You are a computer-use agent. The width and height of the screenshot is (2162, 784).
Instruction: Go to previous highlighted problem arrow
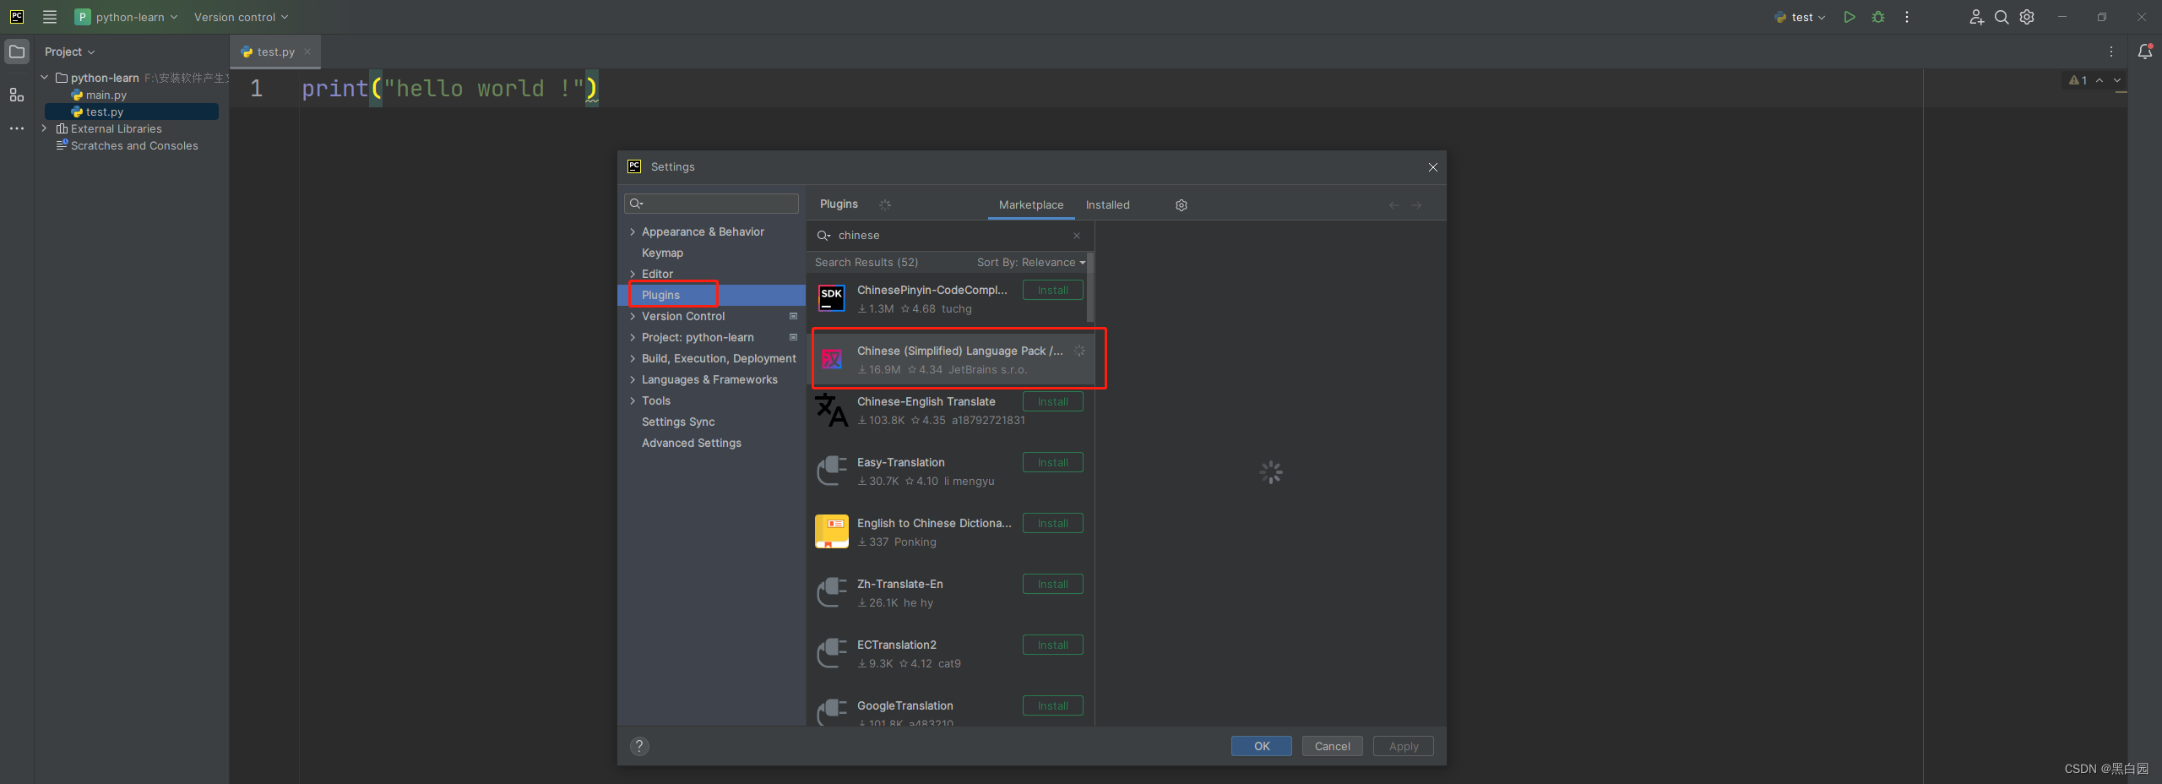2100,80
